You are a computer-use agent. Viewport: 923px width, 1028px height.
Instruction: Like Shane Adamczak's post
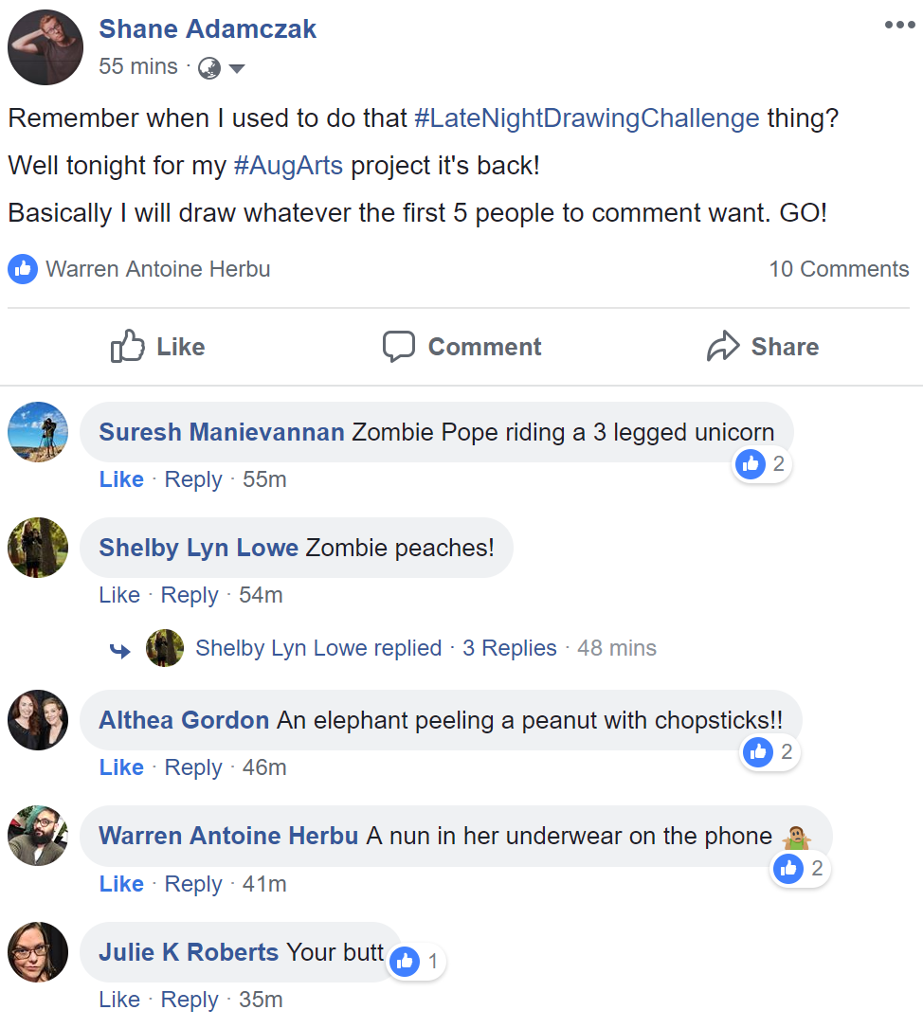click(157, 347)
